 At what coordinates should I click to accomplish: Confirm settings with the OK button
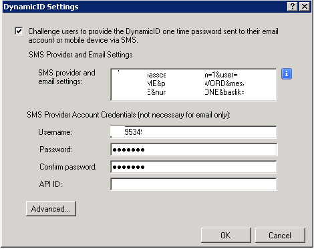click(226, 235)
